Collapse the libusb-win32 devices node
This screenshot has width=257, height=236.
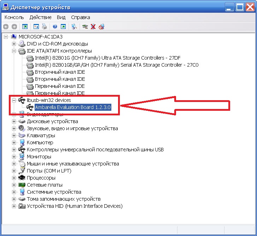pos(14,100)
